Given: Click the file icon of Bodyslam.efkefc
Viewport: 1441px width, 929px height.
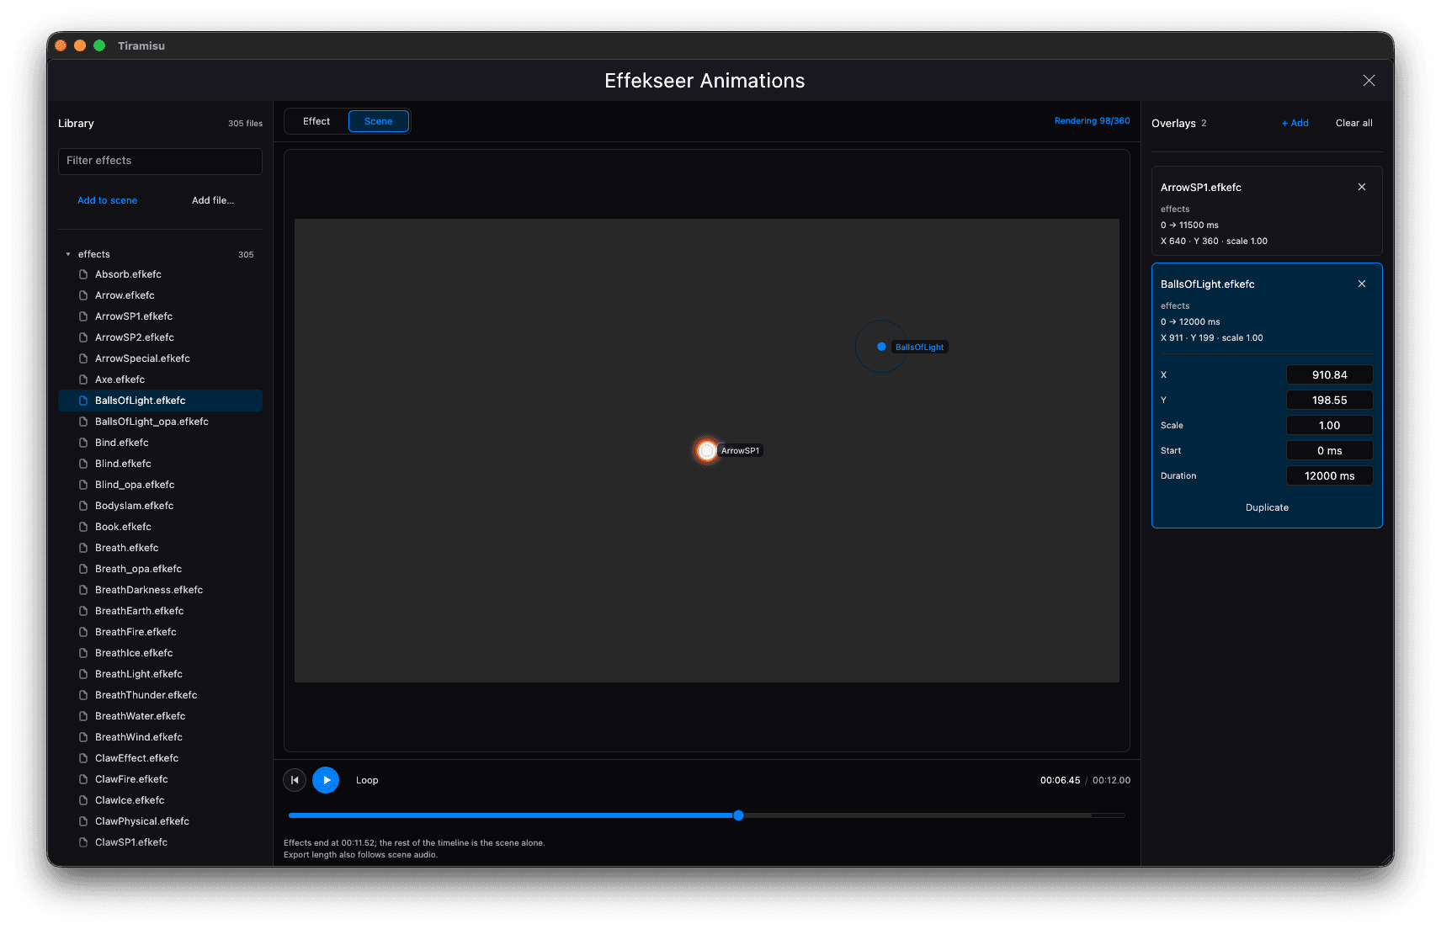Looking at the screenshot, I should tap(83, 506).
